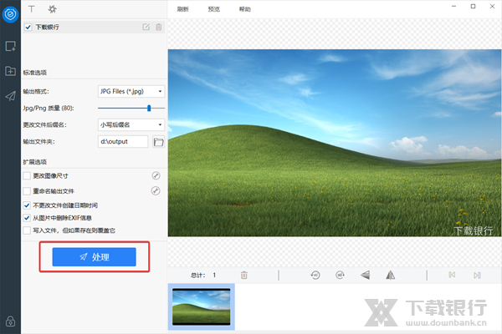Adjust the Jpg/Png quality slider
Viewport: 502px width, 334px height.
tap(149, 108)
